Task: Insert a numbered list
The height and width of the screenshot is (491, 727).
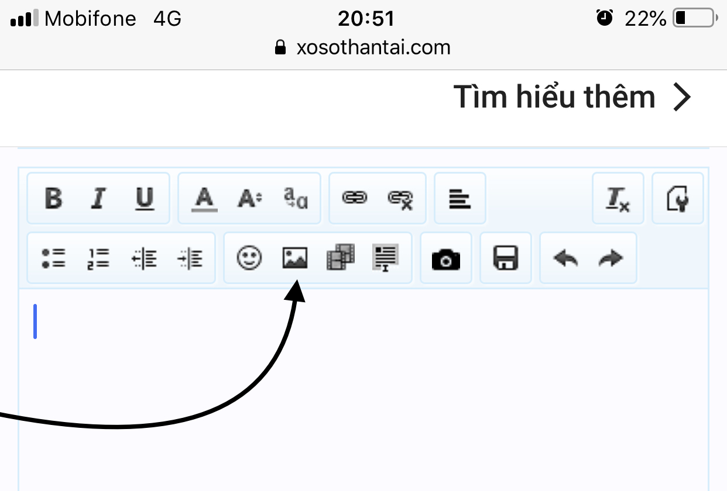Action: (98, 258)
